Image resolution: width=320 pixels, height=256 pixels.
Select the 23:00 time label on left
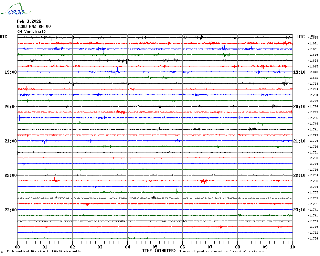pos(10,210)
